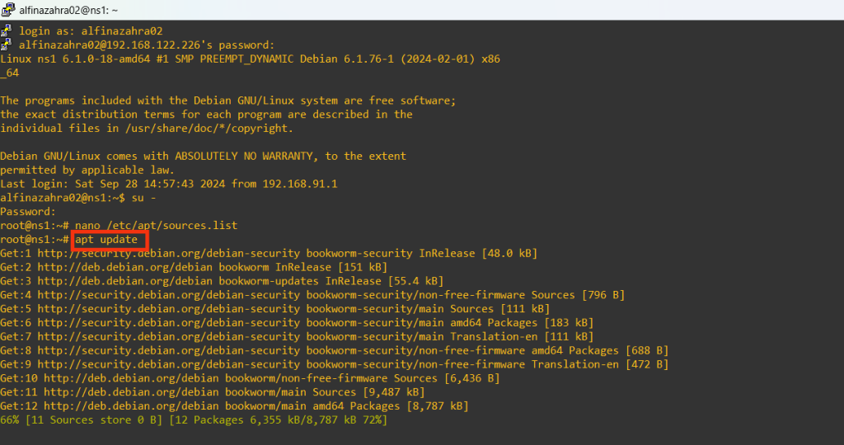Viewport: 844px width, 445px height.
Task: Click the 'Password:' prompt below su command
Action: [28, 212]
